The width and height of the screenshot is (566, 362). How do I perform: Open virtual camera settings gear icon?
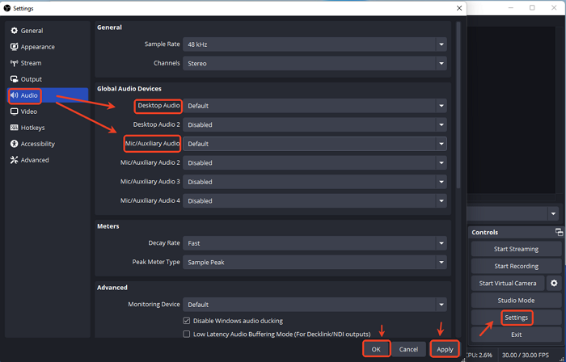pyautogui.click(x=554, y=284)
